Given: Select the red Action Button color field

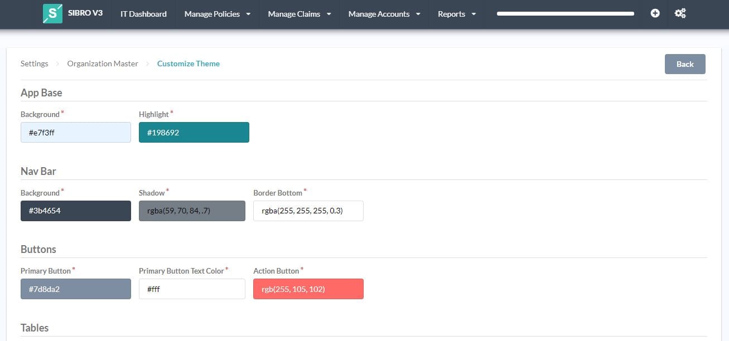Looking at the screenshot, I should point(308,289).
